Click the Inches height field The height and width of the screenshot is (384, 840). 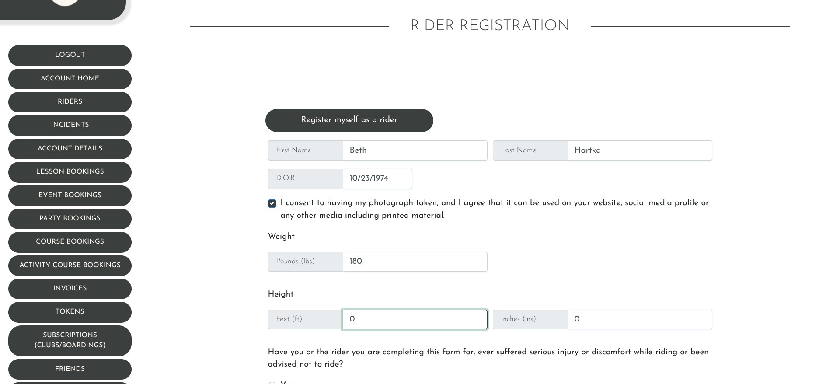point(640,319)
